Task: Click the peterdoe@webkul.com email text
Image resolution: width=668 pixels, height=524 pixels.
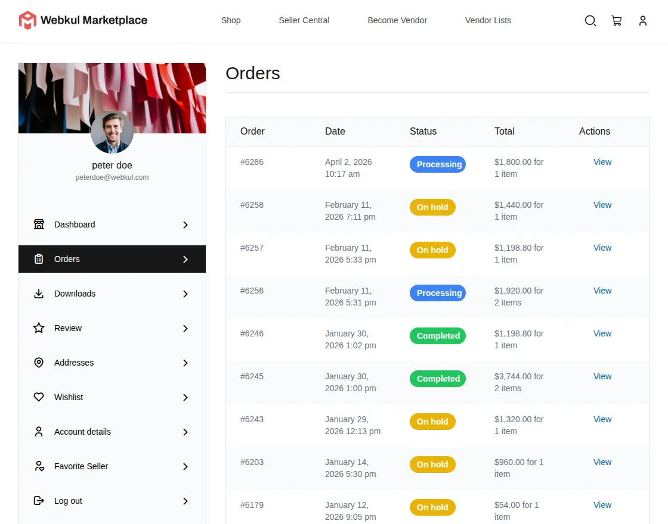Action: tap(112, 177)
